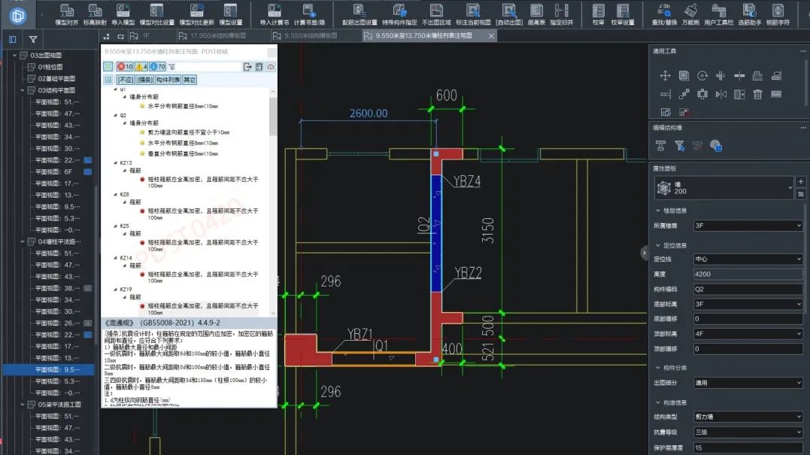
Task: Toggle the red error count filter (10)
Action: click(x=125, y=67)
